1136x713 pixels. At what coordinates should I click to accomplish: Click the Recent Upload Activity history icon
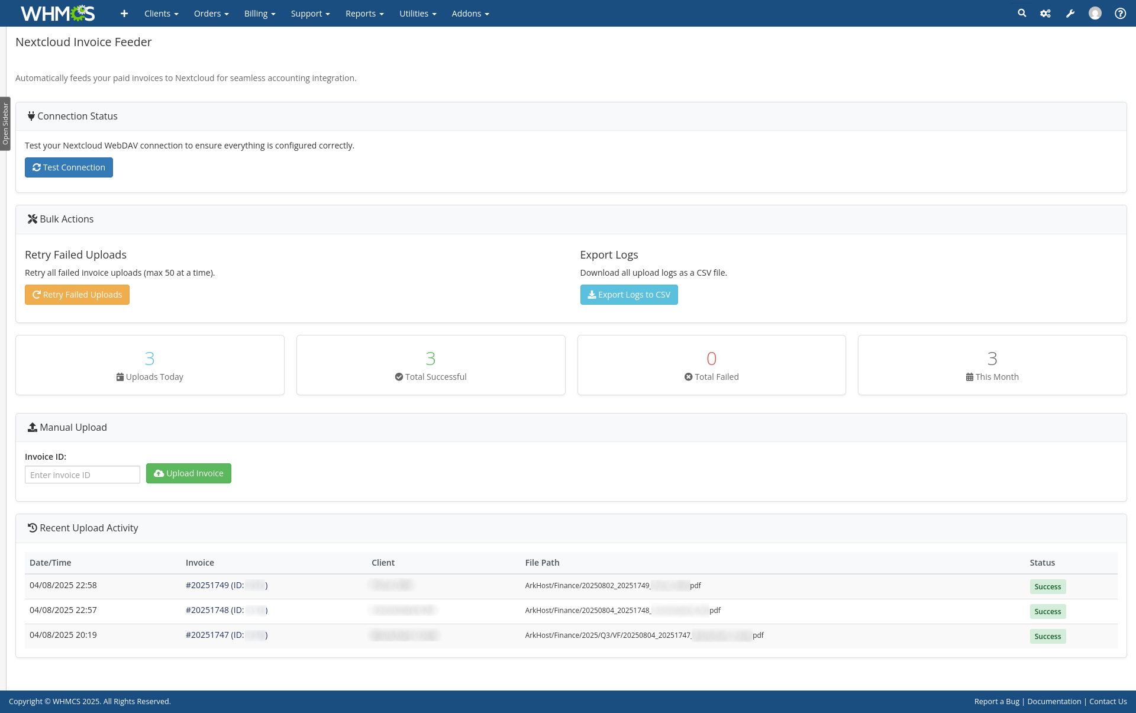click(x=33, y=528)
